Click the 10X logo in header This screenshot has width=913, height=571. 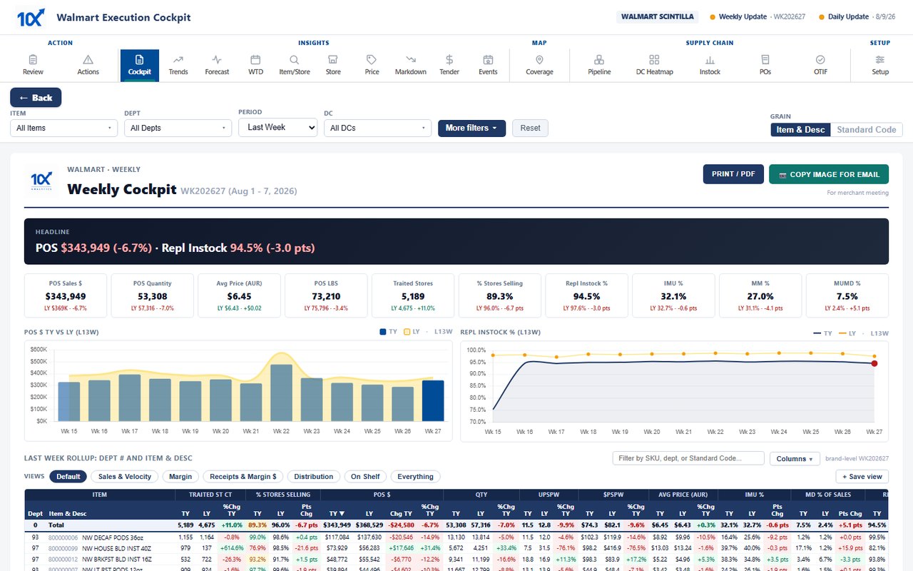pos(31,17)
